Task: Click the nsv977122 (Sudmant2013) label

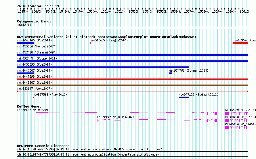Action: pos(198,95)
